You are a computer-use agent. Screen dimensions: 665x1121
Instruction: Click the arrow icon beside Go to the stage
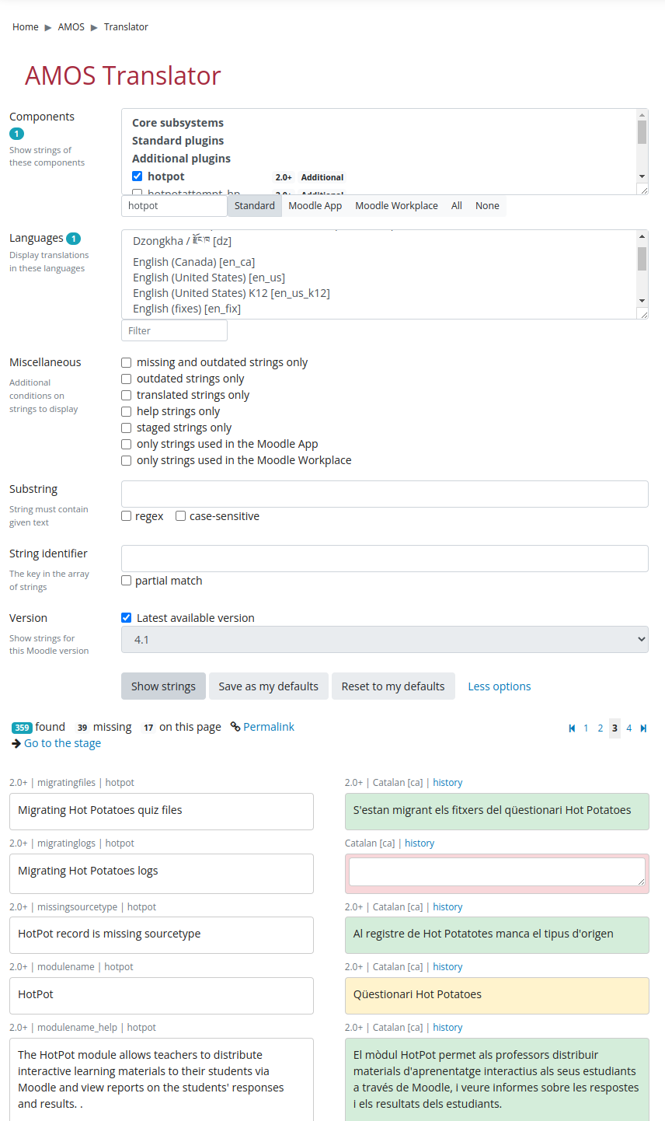coord(16,744)
